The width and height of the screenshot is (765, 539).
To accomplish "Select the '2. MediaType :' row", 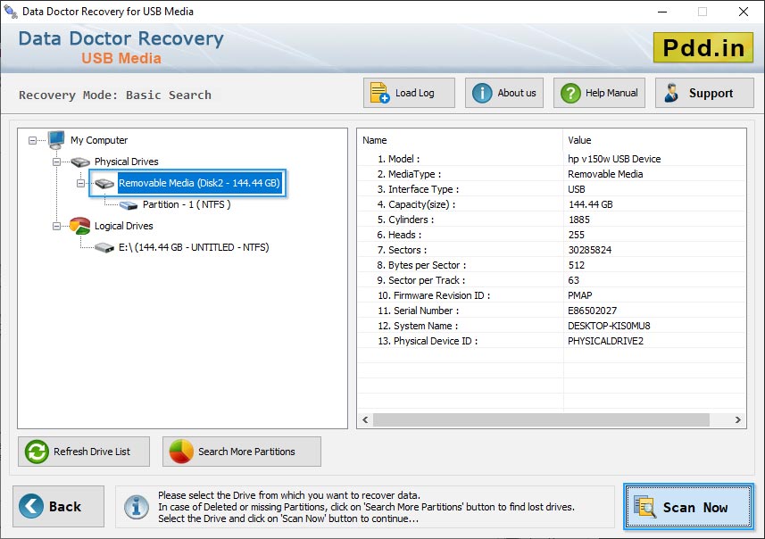I will point(552,174).
